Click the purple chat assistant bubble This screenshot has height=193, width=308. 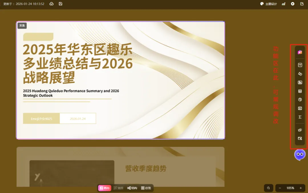[x=300, y=155]
